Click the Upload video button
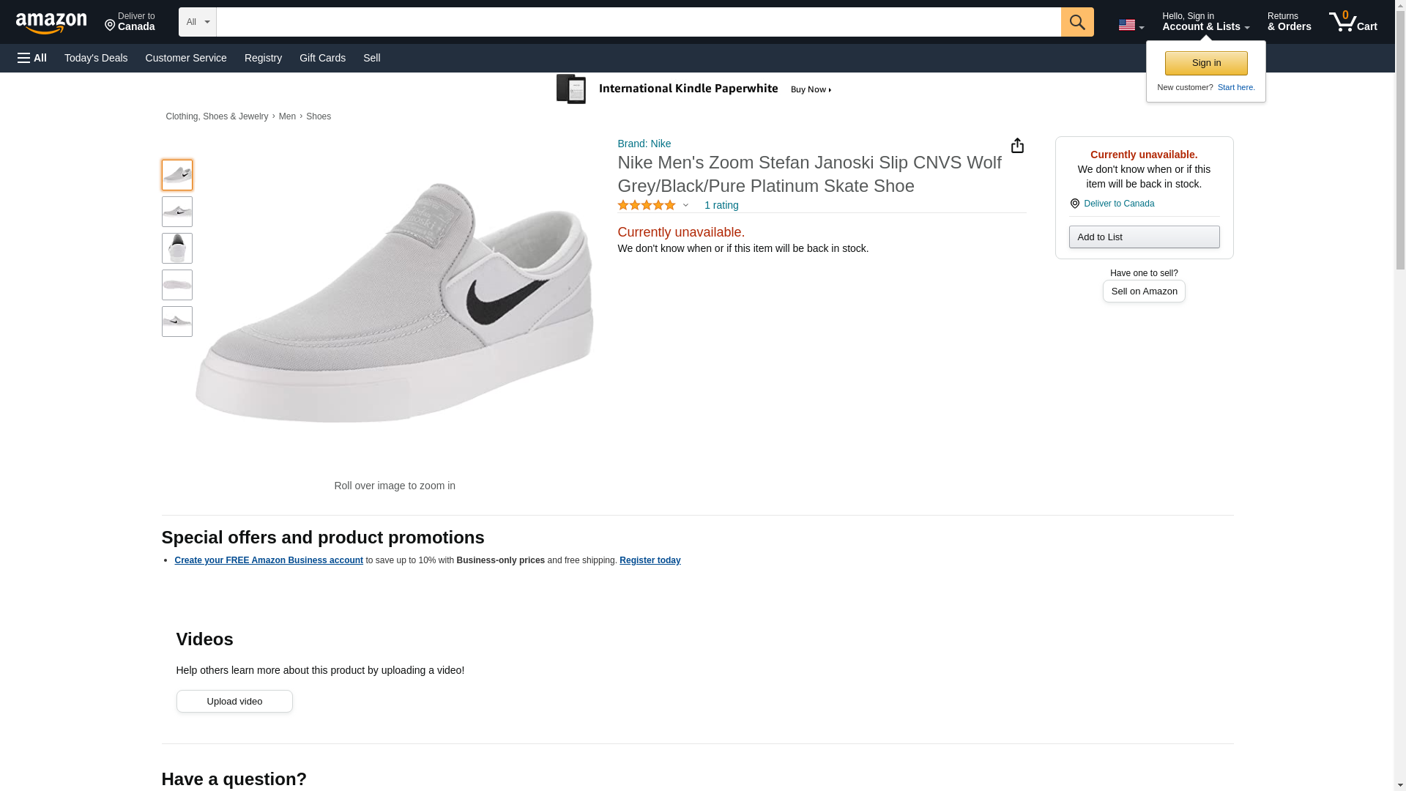1406x791 pixels. 234,702
